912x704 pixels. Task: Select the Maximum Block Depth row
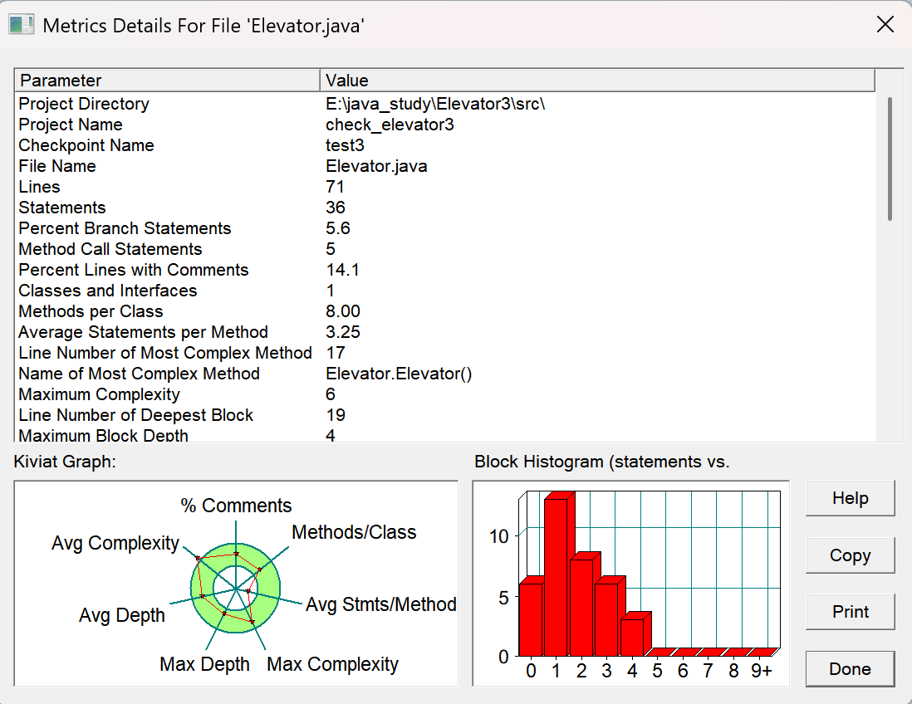click(445, 435)
